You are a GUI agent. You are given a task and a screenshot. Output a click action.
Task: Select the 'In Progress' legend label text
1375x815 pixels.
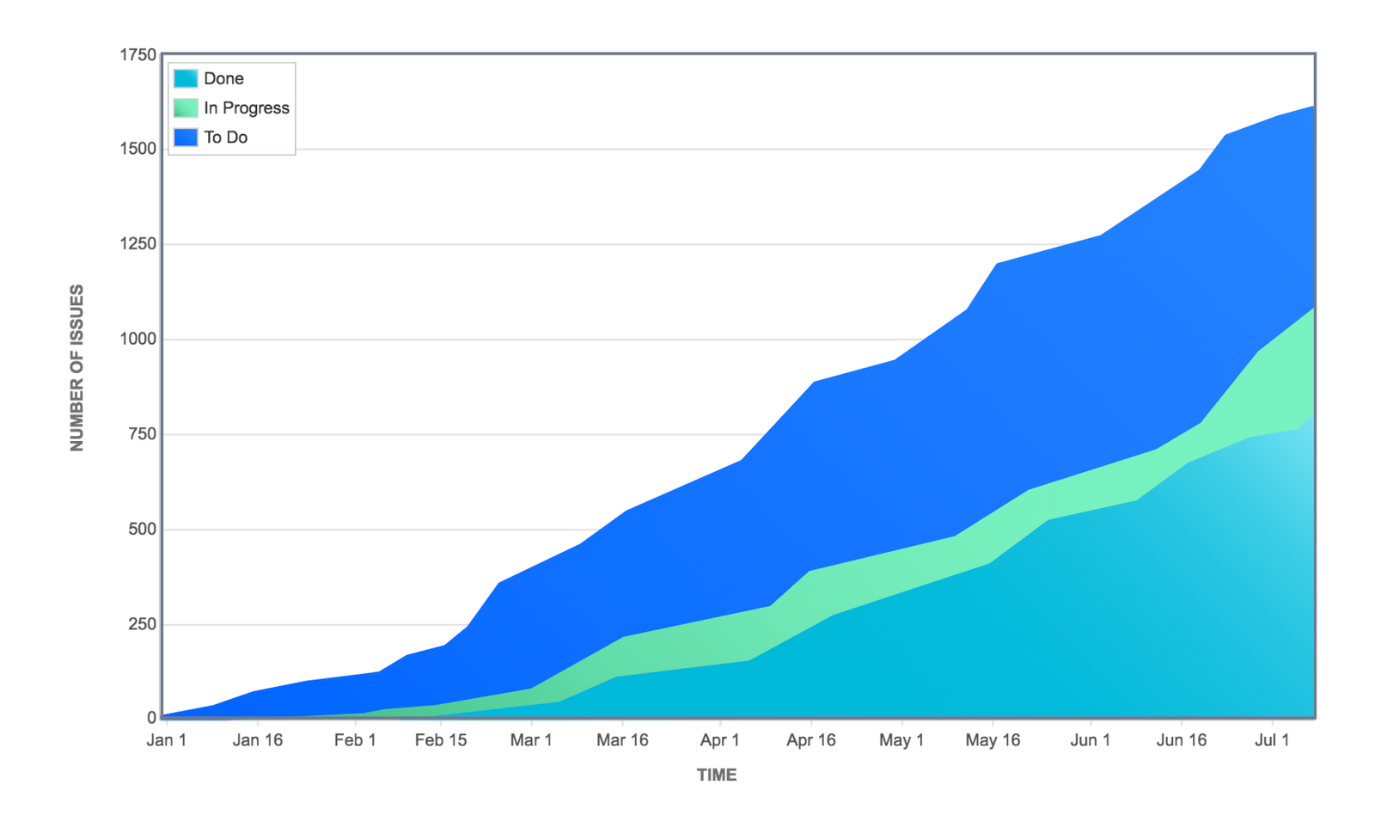246,107
